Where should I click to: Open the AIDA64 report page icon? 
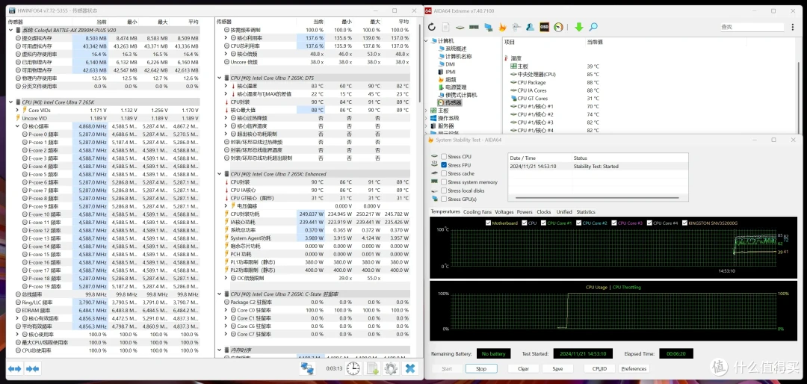pyautogui.click(x=445, y=27)
